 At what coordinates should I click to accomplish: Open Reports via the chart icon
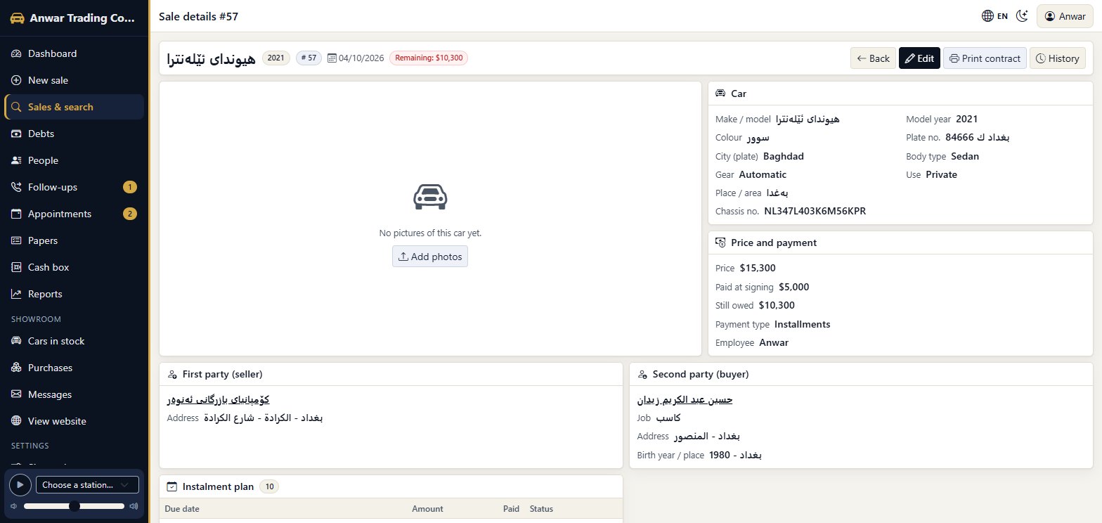[x=17, y=294]
